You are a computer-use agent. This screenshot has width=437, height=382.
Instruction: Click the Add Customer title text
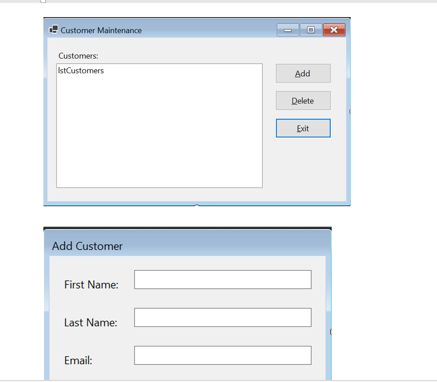87,246
